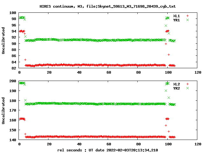Click the 98 y-axis tick label

pyautogui.click(x=14, y=19)
